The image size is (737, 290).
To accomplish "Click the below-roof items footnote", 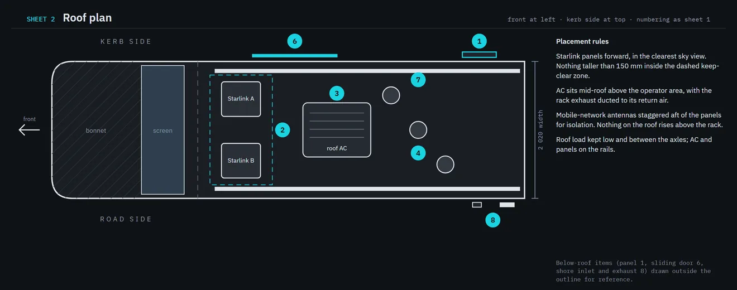I will (x=634, y=271).
